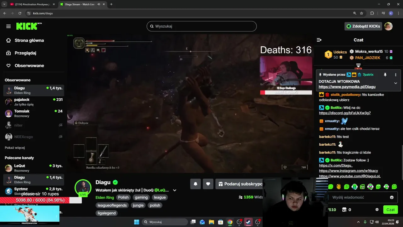403x227 pixels.
Task: Open Tomsiak channel in sidebar
Action: [x=34, y=113]
